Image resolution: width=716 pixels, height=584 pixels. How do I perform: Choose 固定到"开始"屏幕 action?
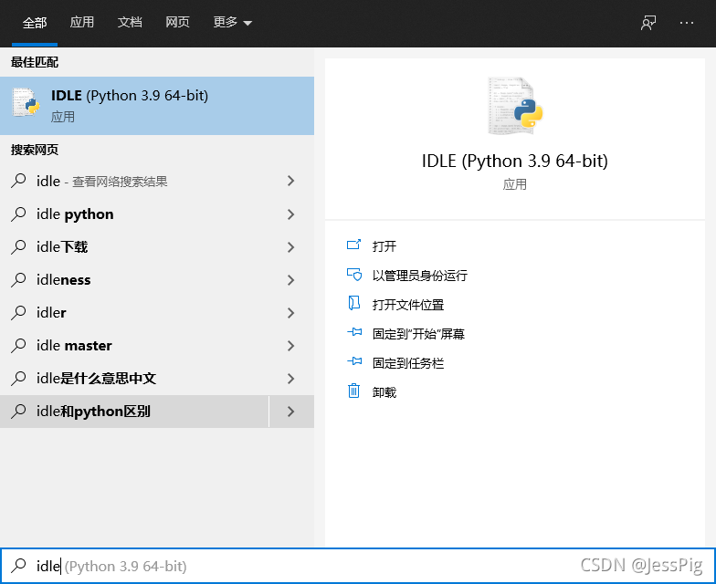(418, 334)
